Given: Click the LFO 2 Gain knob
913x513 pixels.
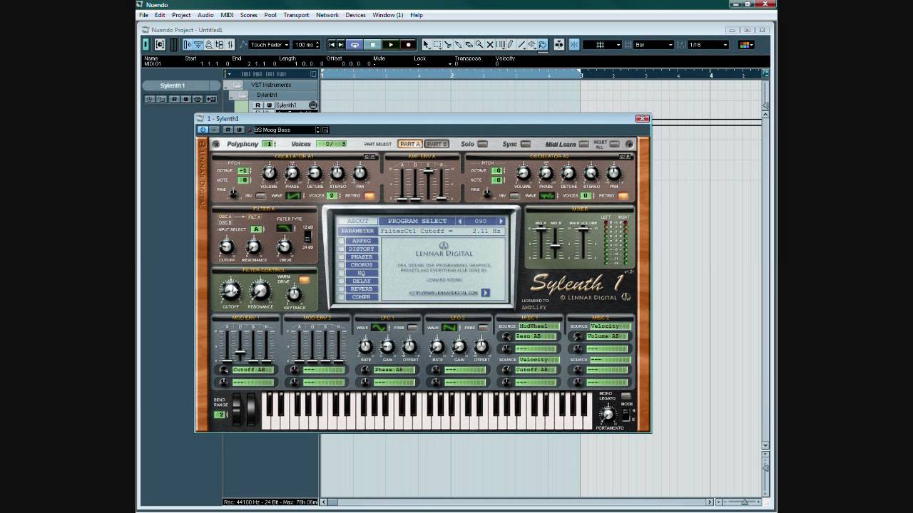Looking at the screenshot, I should point(459,346).
